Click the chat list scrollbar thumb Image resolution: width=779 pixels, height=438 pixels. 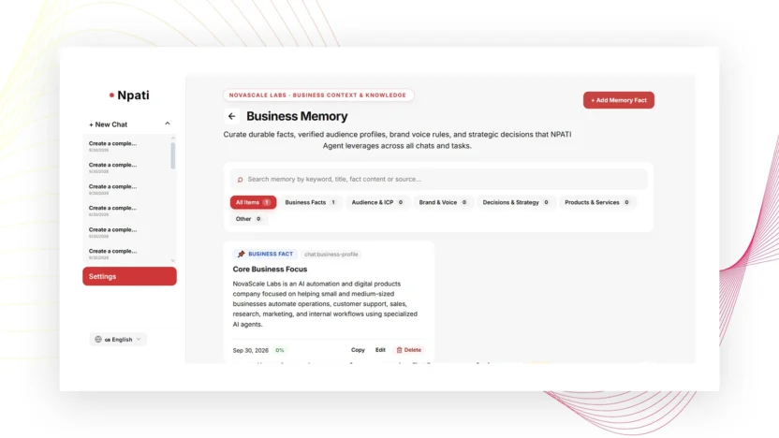[x=173, y=156]
